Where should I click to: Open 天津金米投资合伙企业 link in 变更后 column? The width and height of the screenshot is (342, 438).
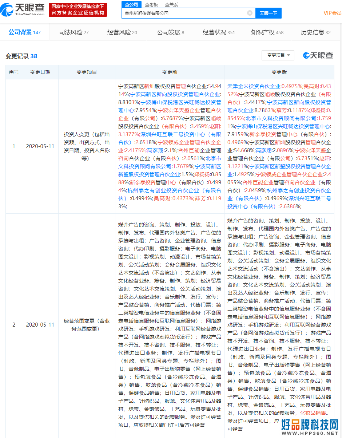pos(254,87)
